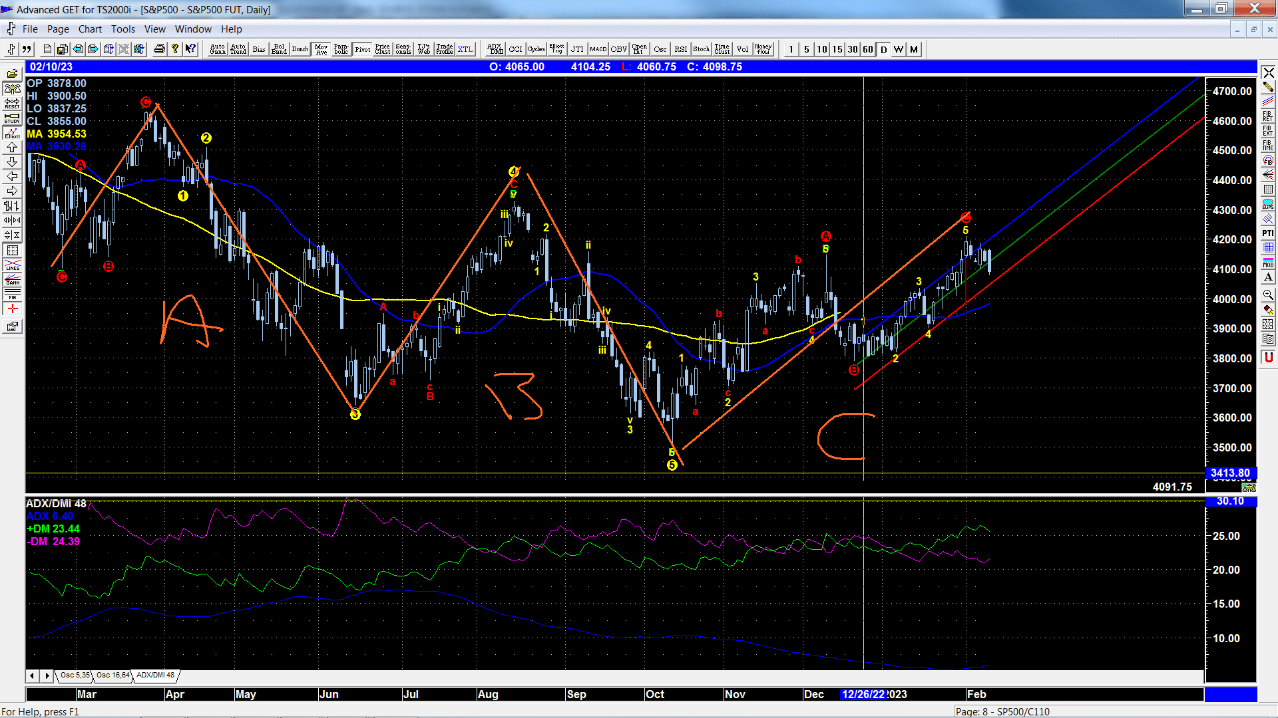The height and width of the screenshot is (718, 1278).
Task: Click the Elliott Trig indicator button
Action: point(556,49)
